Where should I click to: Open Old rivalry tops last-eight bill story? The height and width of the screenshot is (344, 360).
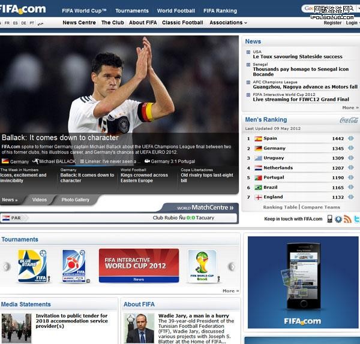[x=207, y=178]
